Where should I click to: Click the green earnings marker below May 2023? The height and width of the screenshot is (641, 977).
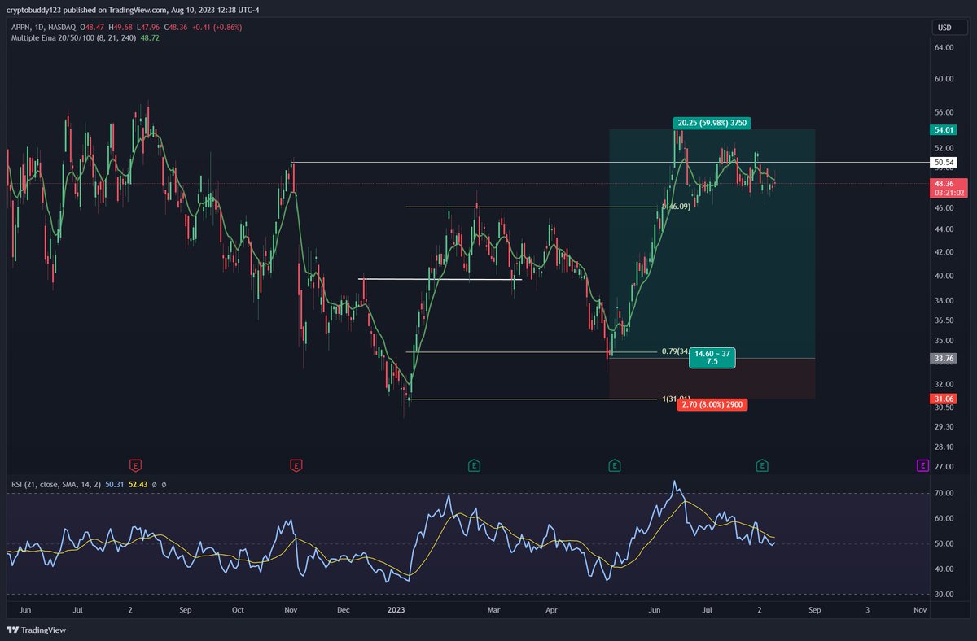(x=615, y=466)
